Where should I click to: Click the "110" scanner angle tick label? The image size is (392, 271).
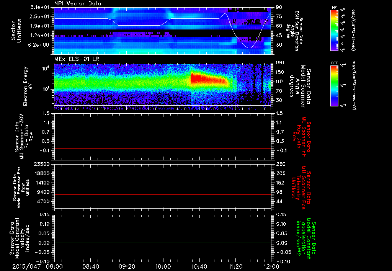[280, 82]
